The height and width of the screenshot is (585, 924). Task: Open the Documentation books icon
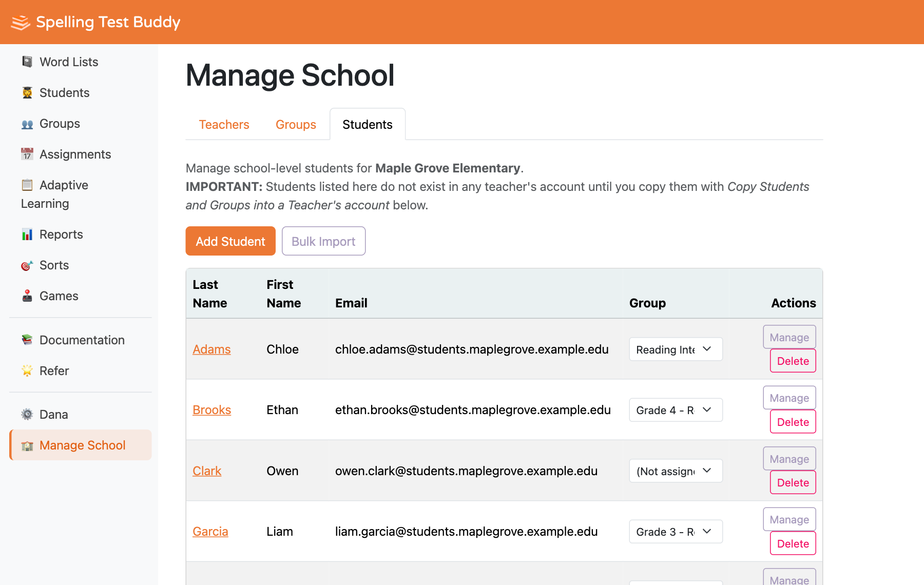coord(27,340)
